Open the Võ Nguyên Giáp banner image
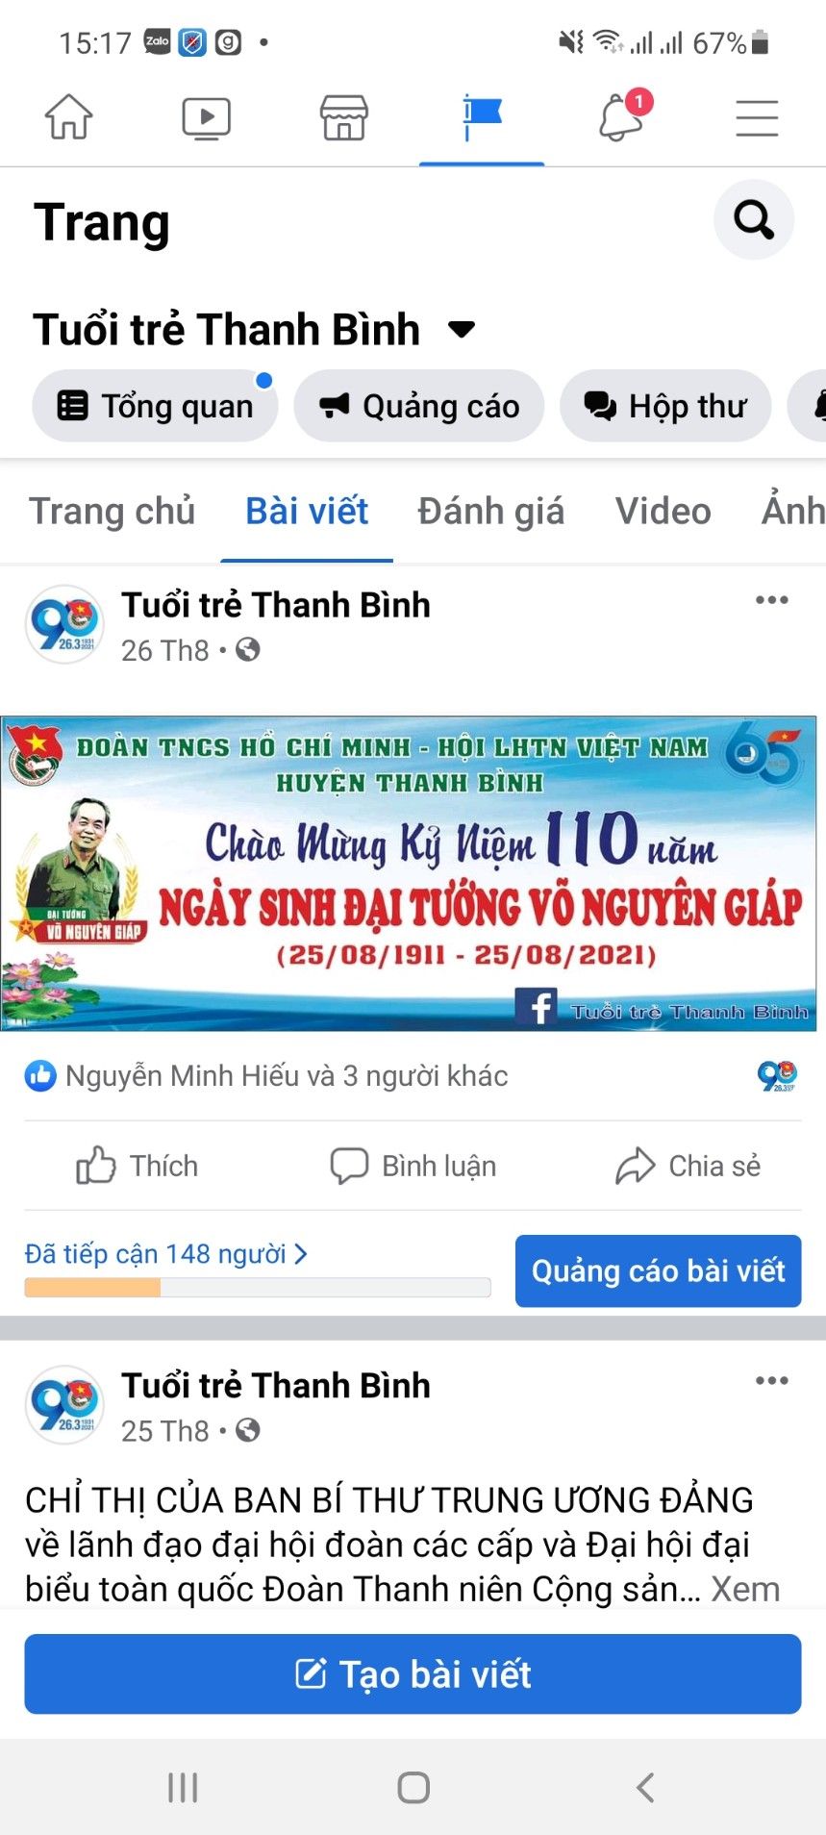Viewport: 826px width, 1835px height. [x=409, y=873]
